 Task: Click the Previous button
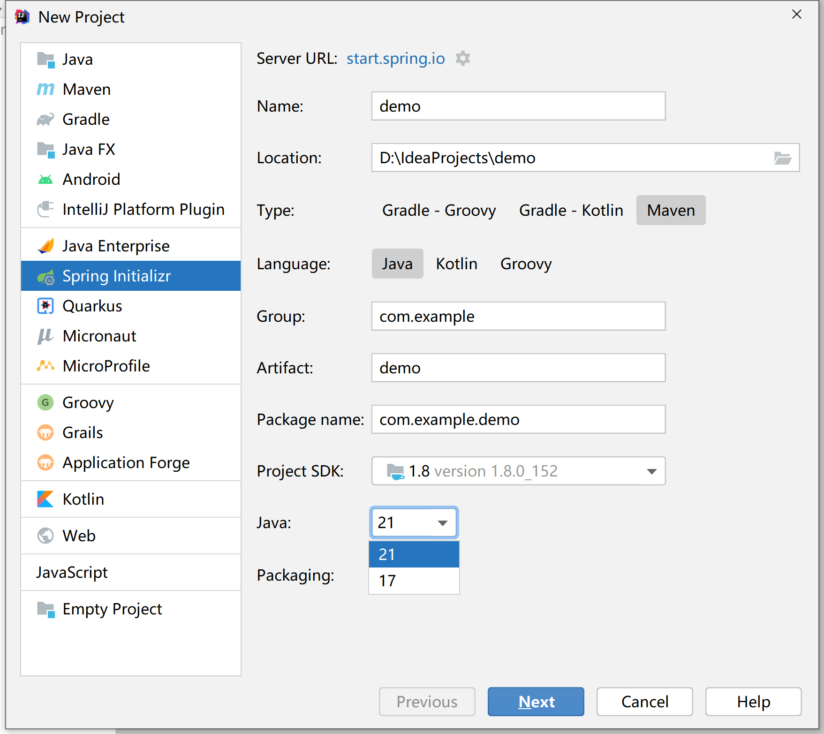click(427, 702)
